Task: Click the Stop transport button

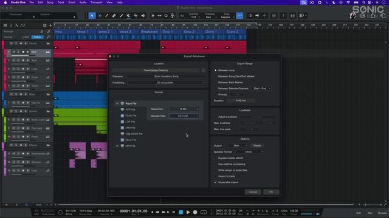Action: click(181, 212)
